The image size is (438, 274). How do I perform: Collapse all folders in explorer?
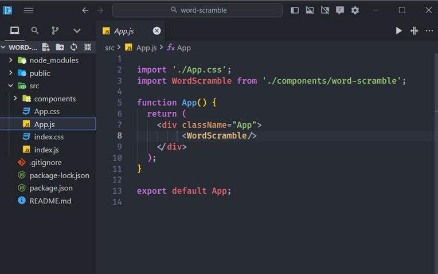88,47
